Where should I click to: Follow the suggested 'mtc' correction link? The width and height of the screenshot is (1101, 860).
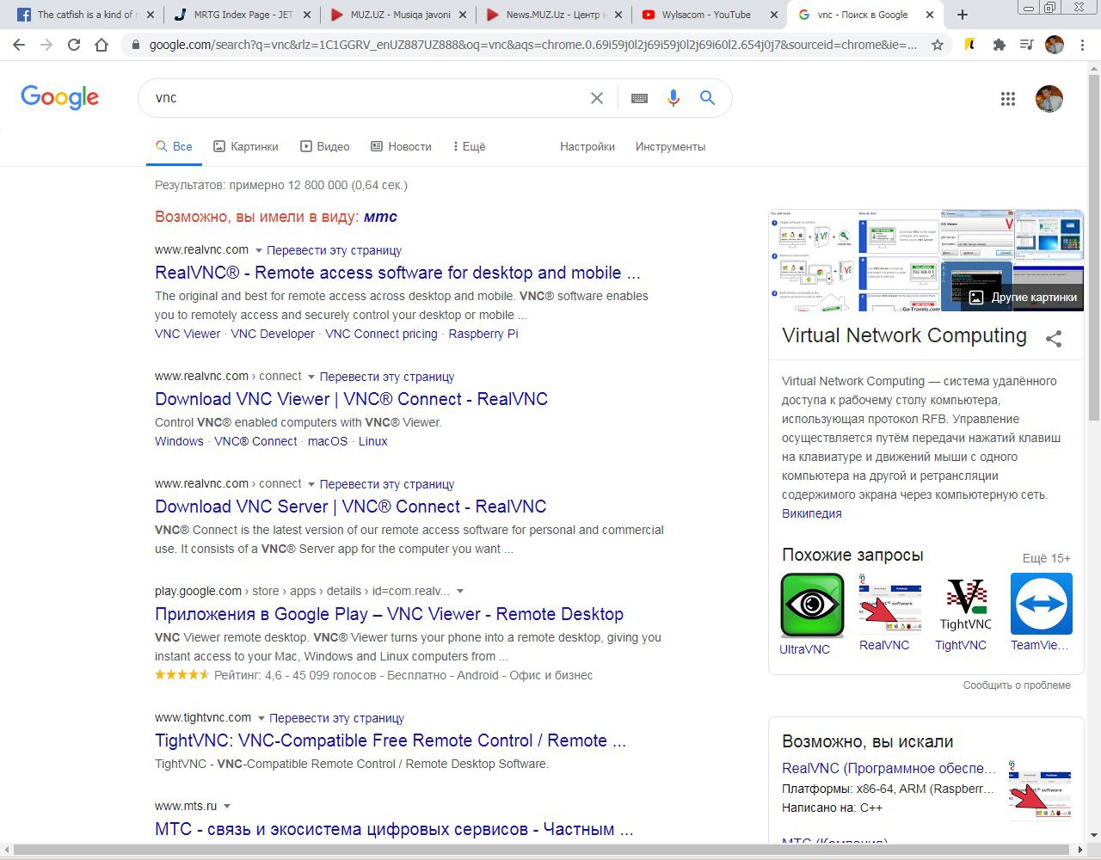coord(380,217)
